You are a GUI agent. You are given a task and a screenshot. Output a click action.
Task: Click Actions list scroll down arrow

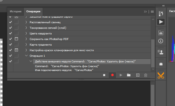[x=153, y=69]
